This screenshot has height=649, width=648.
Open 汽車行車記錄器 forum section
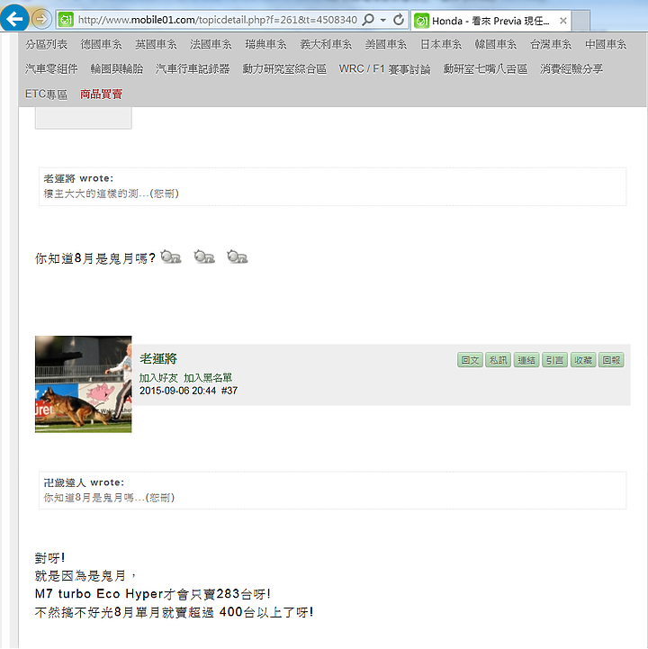point(193,68)
